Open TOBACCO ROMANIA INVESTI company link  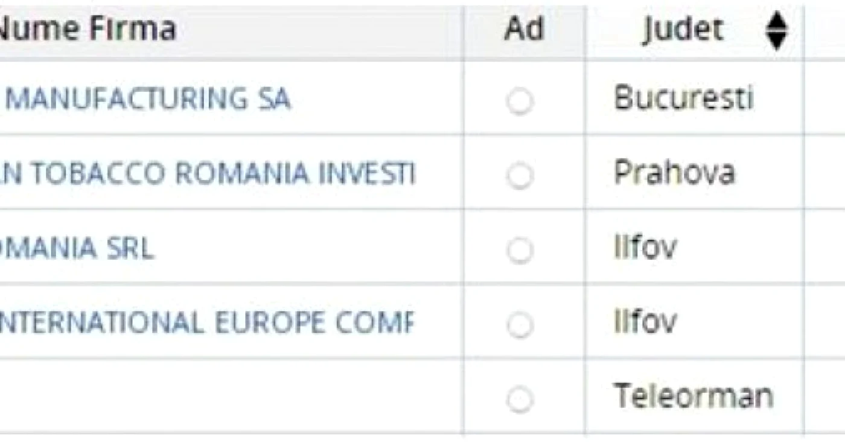click(x=208, y=173)
